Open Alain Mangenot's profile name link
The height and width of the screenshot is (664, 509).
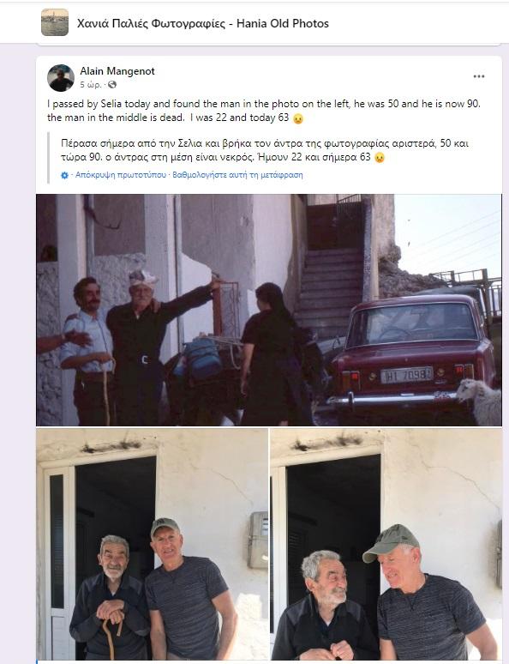pos(117,71)
